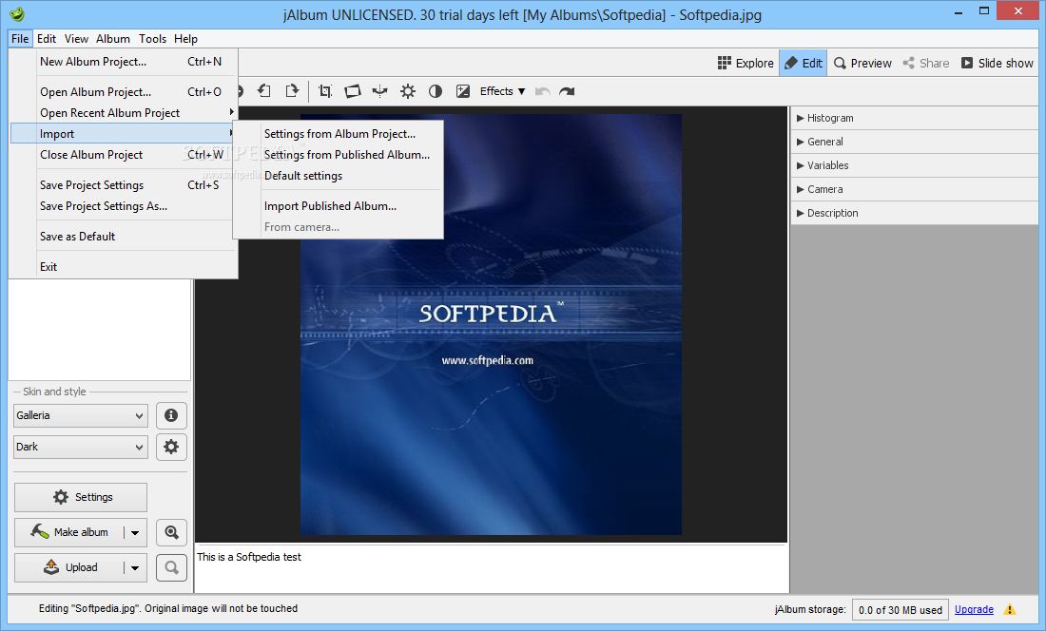Click the redo arrow icon
1046x631 pixels.
(567, 91)
